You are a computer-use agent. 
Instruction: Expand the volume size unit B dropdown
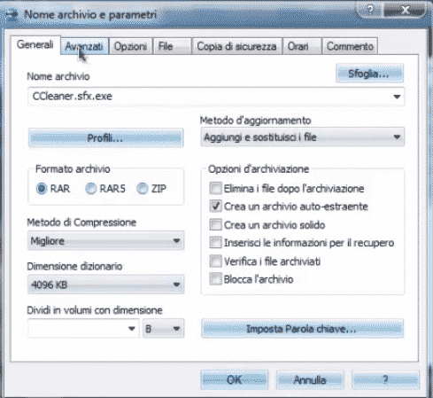coord(164,328)
